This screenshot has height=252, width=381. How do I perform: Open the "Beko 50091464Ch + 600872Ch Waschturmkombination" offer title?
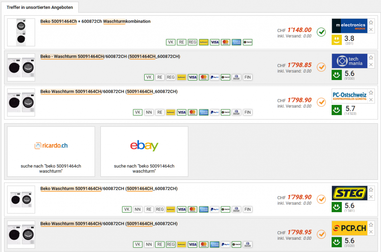pyautogui.click(x=95, y=22)
